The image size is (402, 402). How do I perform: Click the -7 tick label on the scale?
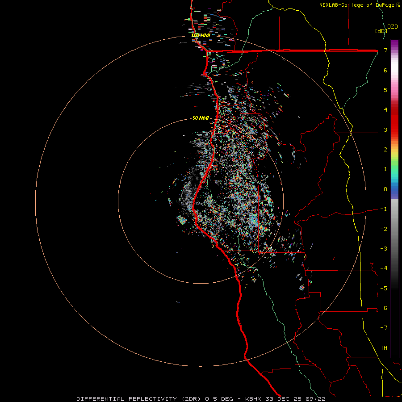pos(384,328)
